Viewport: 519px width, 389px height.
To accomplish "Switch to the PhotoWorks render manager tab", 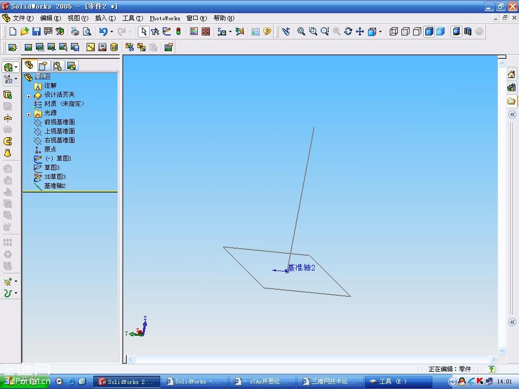I will [71, 65].
